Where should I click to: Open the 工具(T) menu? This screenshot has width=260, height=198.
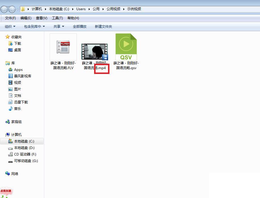(x=57, y=18)
